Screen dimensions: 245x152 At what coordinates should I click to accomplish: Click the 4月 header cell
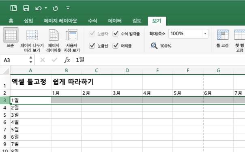coord(157,93)
